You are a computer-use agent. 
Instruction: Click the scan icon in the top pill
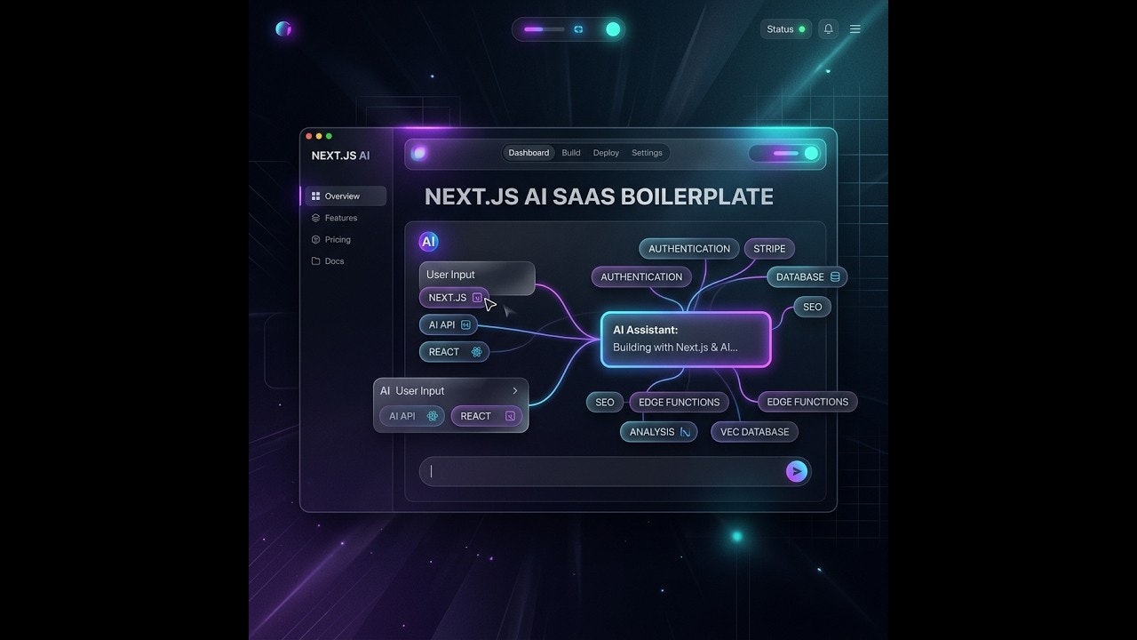pos(578,29)
